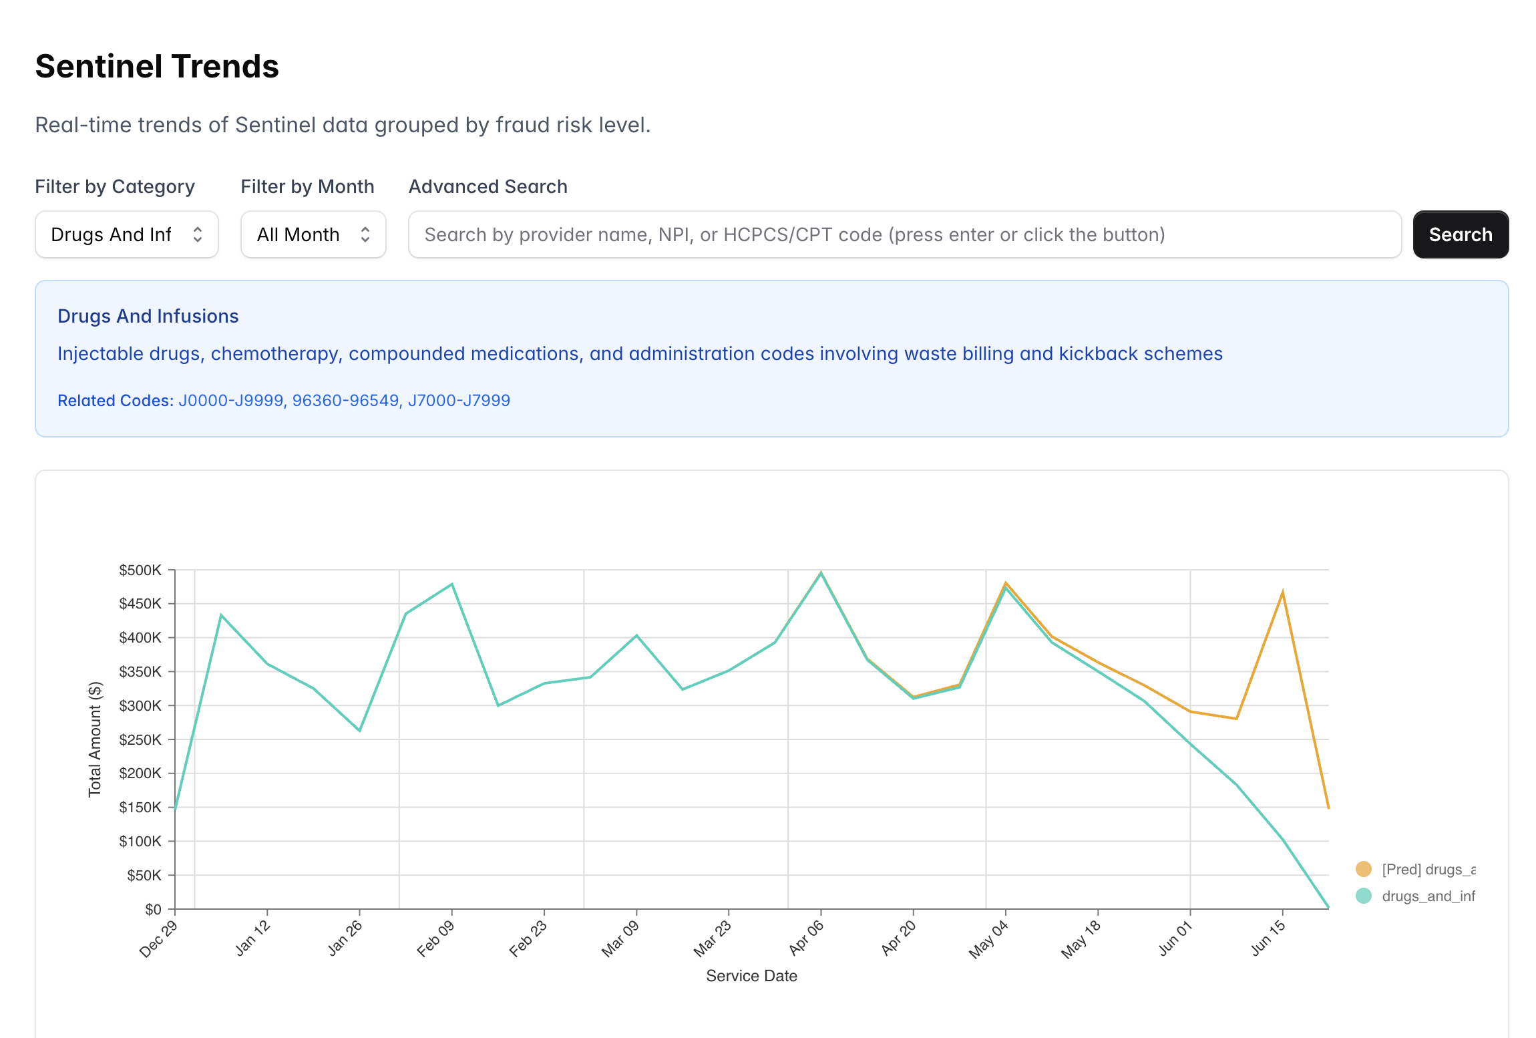Click the $500K y-axis label
The image size is (1536, 1038).
(140, 570)
